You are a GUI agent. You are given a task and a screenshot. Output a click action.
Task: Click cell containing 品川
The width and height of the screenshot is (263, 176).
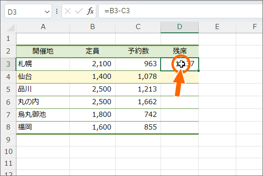click(43, 90)
